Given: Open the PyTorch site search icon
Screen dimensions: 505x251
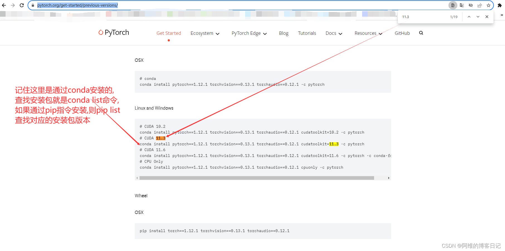Looking at the screenshot, I should (421, 33).
